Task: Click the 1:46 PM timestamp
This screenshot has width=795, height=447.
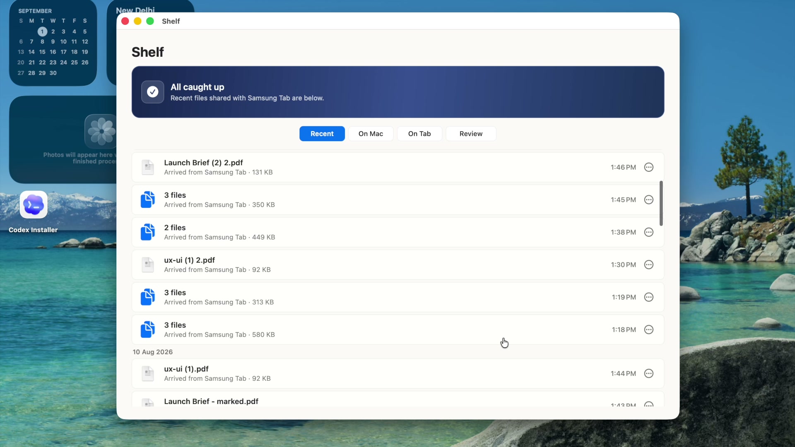Action: [623, 167]
